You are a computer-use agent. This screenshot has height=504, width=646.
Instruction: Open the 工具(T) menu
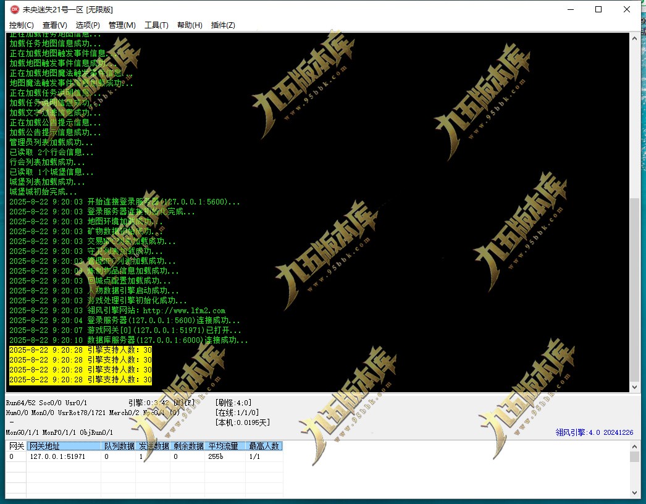coord(156,25)
